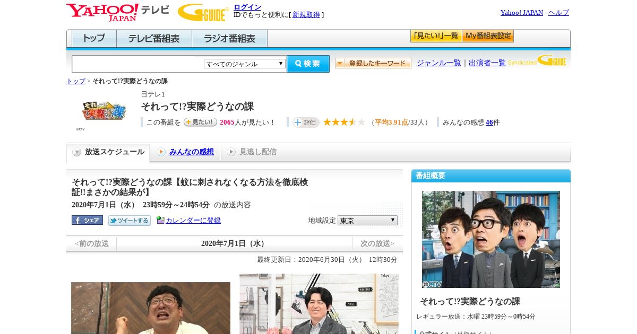
Task: Open the みんなの感想 tab
Action: tap(191, 152)
